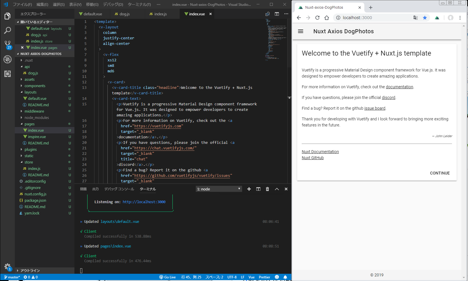Click the translate icon in the address bar
The height and width of the screenshot is (281, 468).
[416, 18]
